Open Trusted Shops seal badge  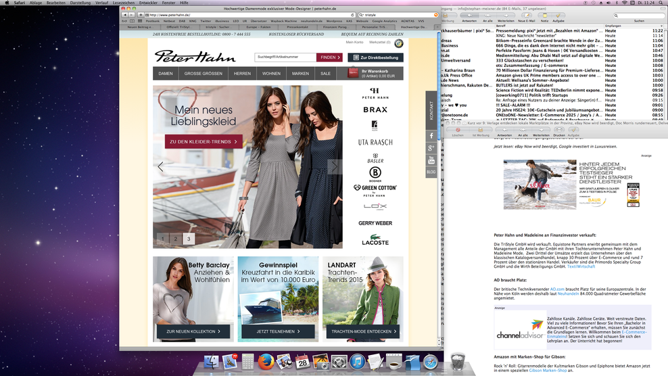(398, 43)
